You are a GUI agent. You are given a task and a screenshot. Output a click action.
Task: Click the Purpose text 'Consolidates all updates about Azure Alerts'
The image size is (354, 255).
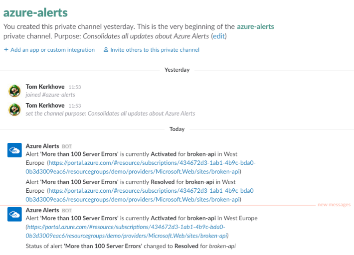pyautogui.click(x=146, y=36)
